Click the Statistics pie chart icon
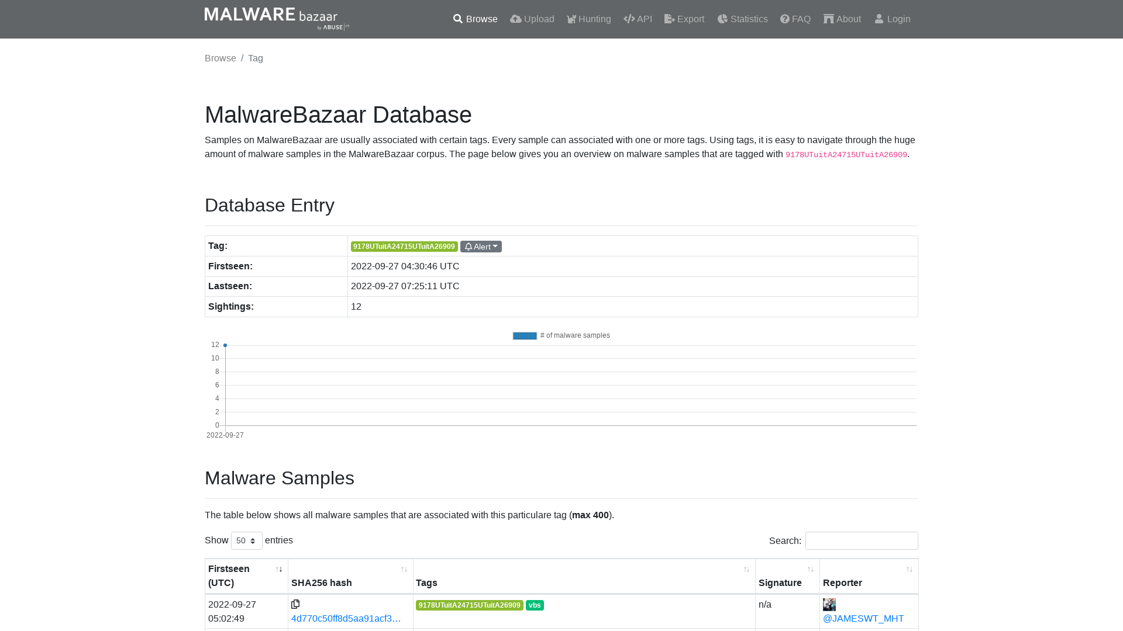Viewport: 1123px width, 631px height. pyautogui.click(x=722, y=19)
